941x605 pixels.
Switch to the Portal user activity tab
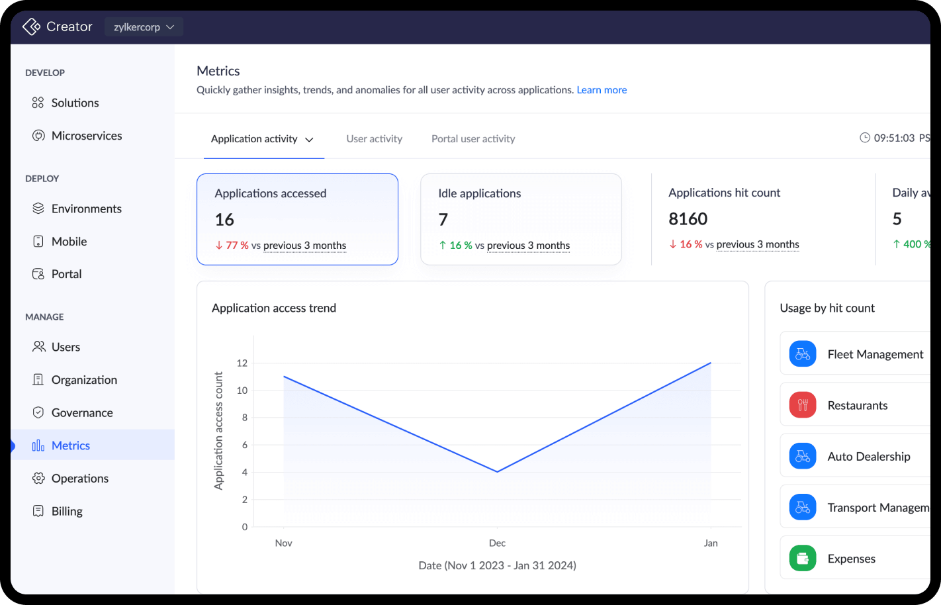click(x=473, y=139)
